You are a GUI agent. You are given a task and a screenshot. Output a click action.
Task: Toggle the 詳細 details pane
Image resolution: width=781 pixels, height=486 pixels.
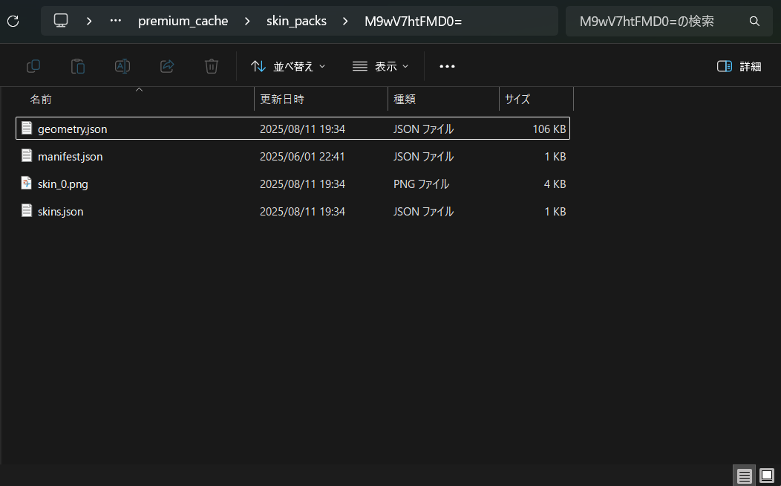point(739,66)
